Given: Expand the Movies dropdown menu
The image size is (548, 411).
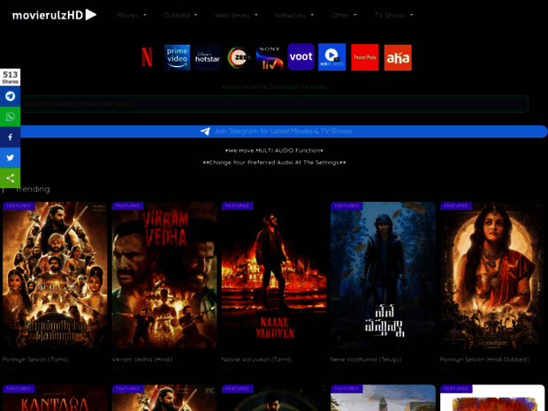Looking at the screenshot, I should click(132, 15).
